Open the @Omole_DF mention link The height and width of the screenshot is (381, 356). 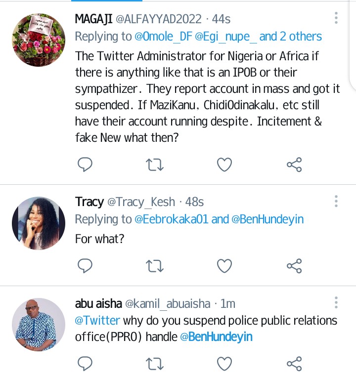click(x=163, y=37)
